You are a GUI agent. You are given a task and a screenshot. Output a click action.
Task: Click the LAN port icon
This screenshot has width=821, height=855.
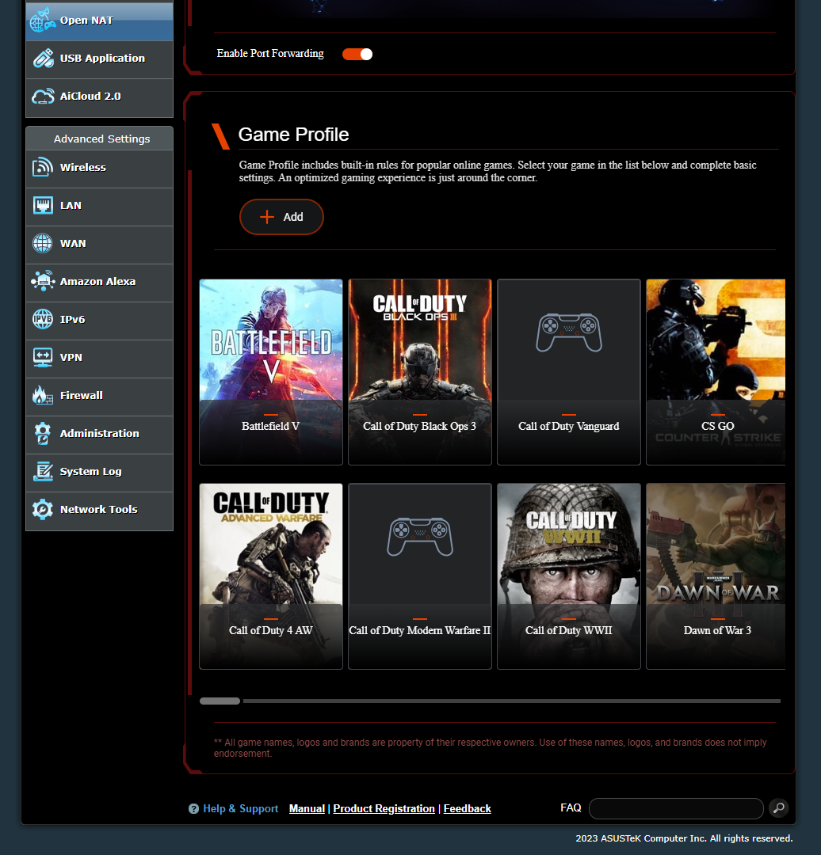click(x=43, y=206)
